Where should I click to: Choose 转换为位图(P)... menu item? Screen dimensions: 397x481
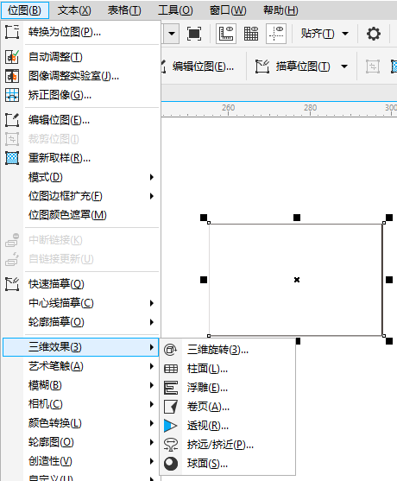coord(80,32)
